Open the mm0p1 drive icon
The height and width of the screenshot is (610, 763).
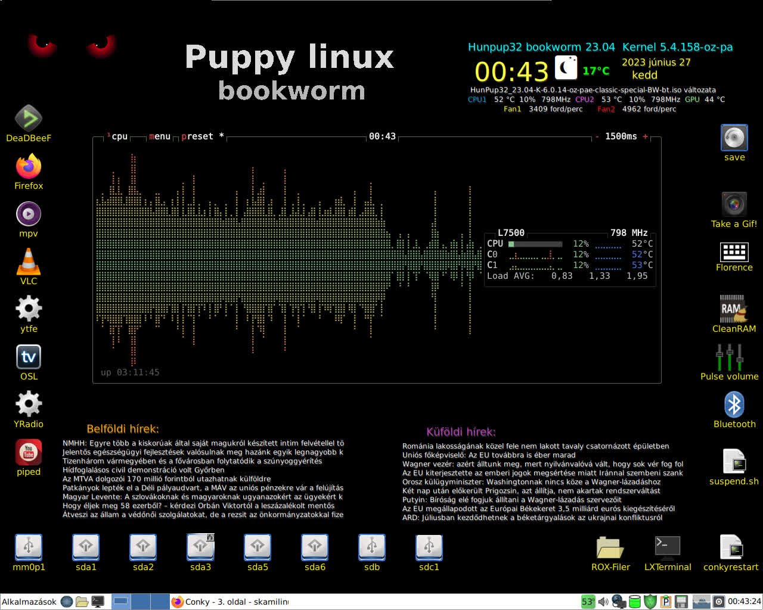coord(29,547)
